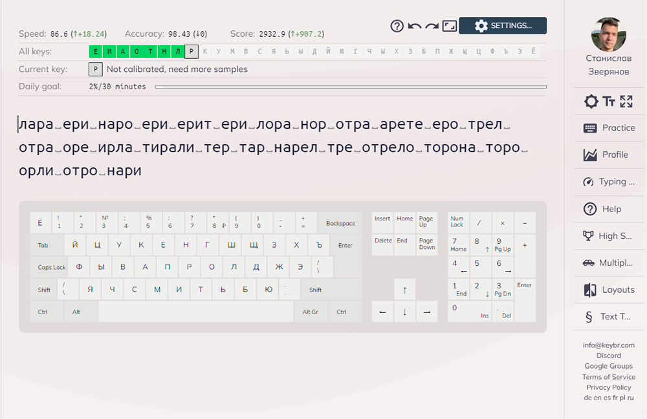Open the Terms of Service link
Screen dimensions: 647x419
pyautogui.click(x=609, y=377)
